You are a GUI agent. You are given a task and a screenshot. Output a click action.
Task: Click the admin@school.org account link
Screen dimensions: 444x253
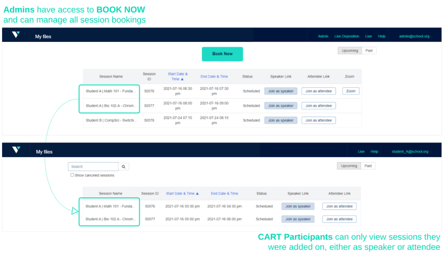pyautogui.click(x=414, y=36)
